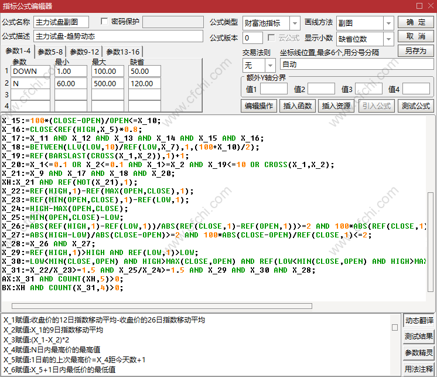This screenshot has width=437, height=377.
Task: Close the 指标公式编辑器 dialog window
Action: pyautogui.click(x=428, y=6)
